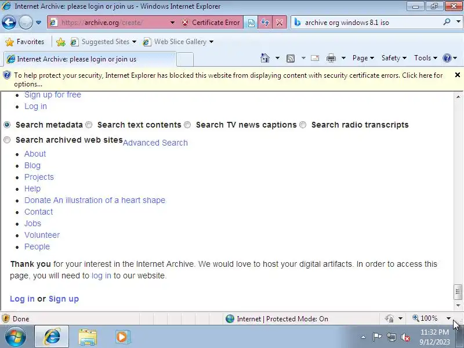Click the top Log in link
Image resolution: width=464 pixels, height=348 pixels.
35,107
